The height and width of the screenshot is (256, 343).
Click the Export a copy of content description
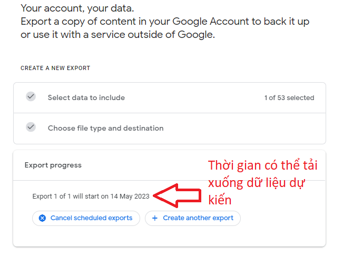165,28
